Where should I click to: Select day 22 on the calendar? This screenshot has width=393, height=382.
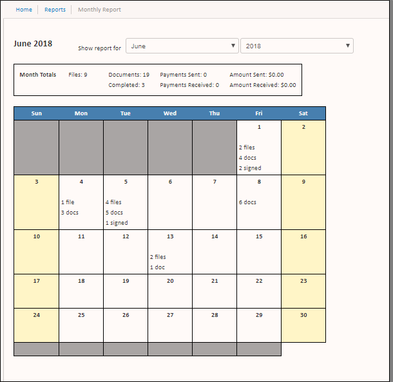coord(259,291)
